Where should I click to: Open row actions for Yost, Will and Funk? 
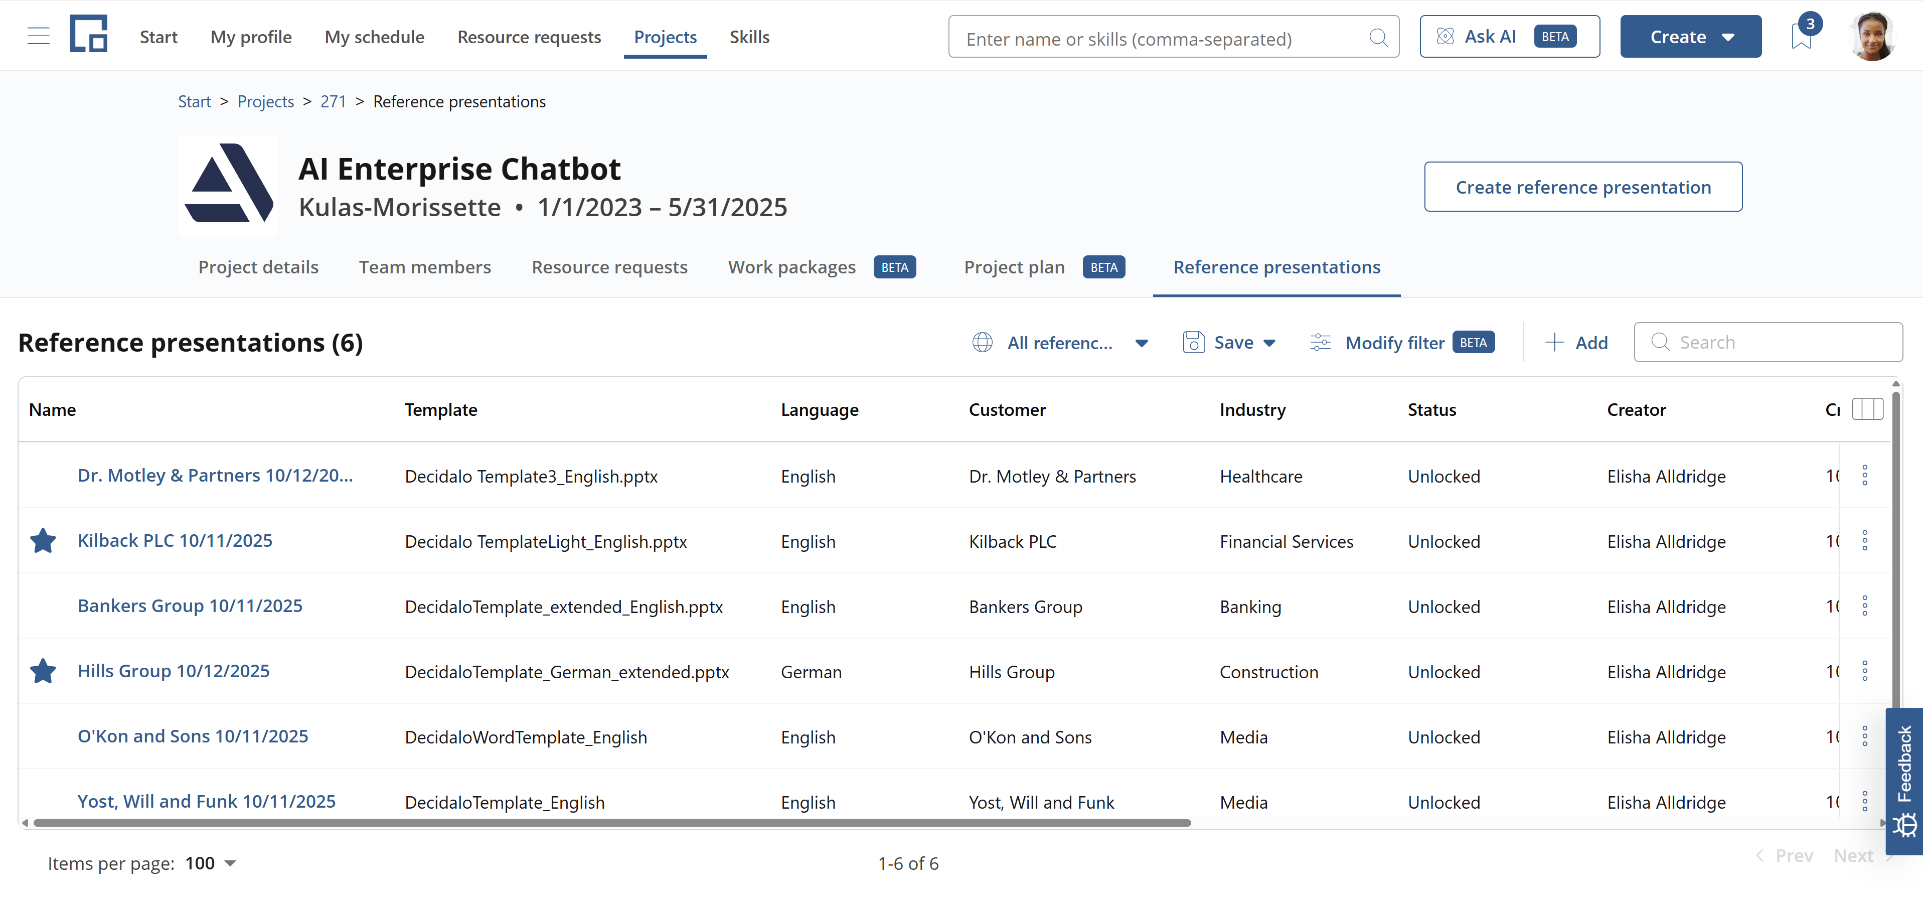1865,802
